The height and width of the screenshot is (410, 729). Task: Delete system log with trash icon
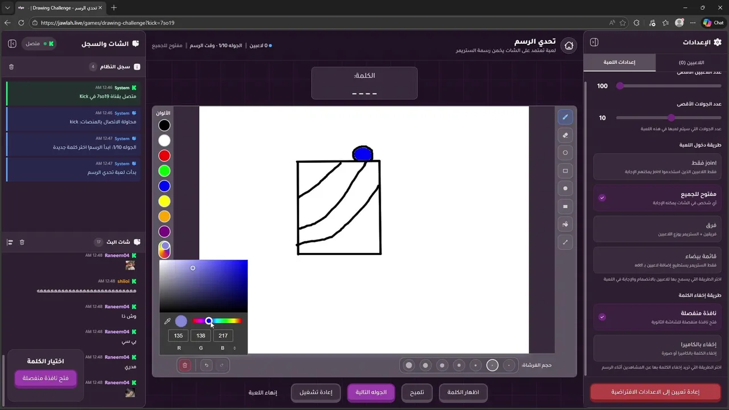click(x=11, y=67)
